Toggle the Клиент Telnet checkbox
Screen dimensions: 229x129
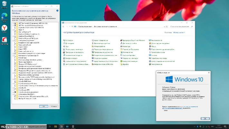[15, 47]
